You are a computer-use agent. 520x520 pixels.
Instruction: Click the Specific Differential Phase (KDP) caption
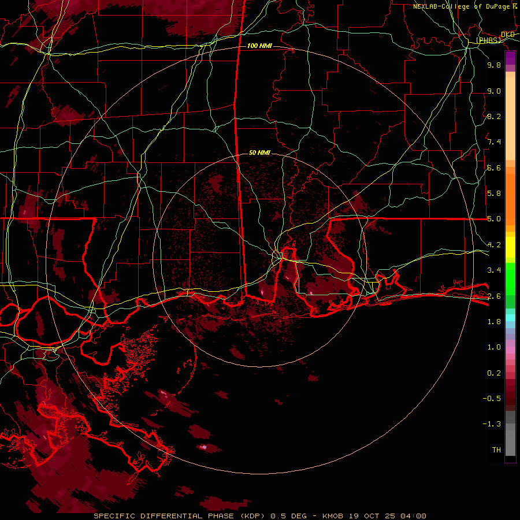point(179,516)
